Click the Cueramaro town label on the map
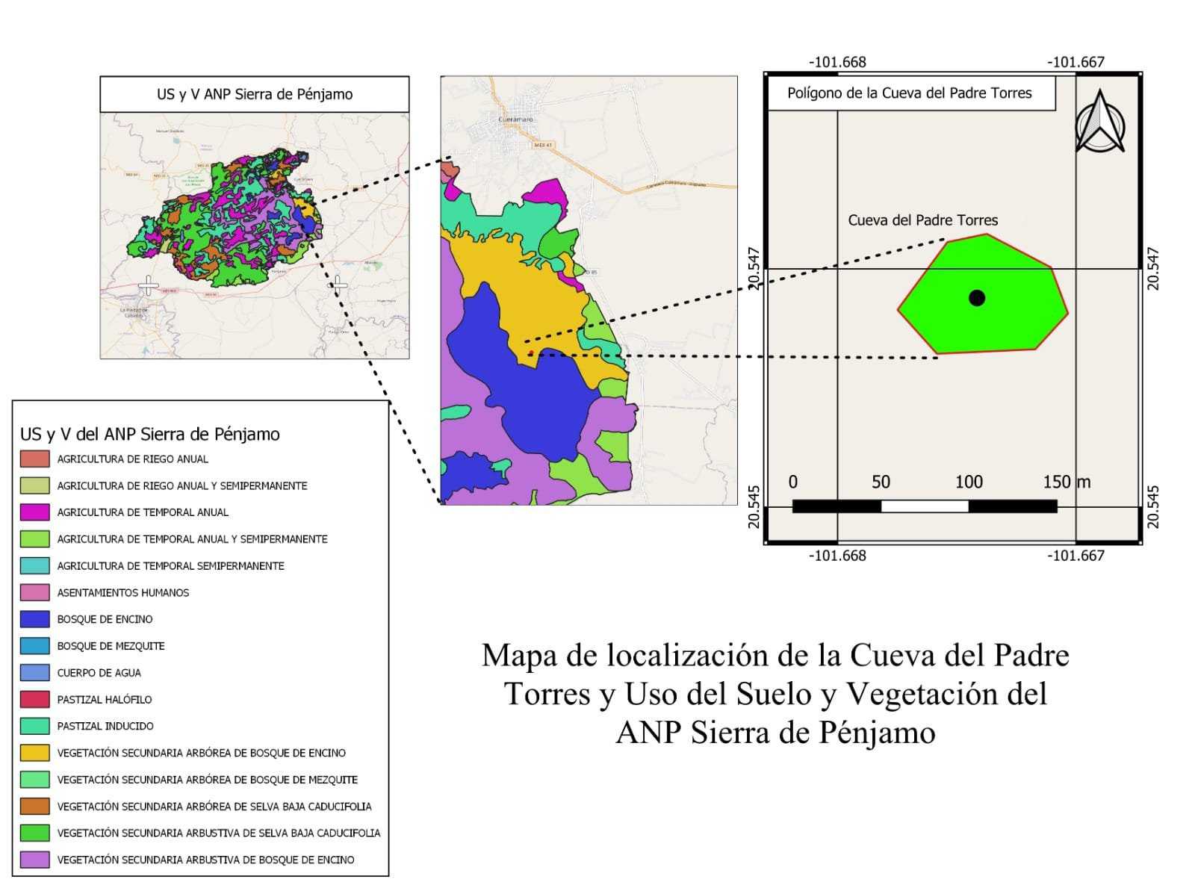This screenshot has width=1195, height=888. tap(515, 119)
